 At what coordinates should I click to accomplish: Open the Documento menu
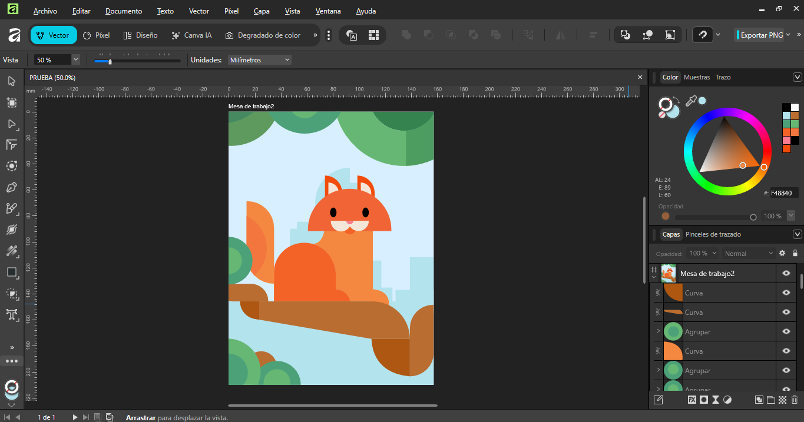pos(124,11)
